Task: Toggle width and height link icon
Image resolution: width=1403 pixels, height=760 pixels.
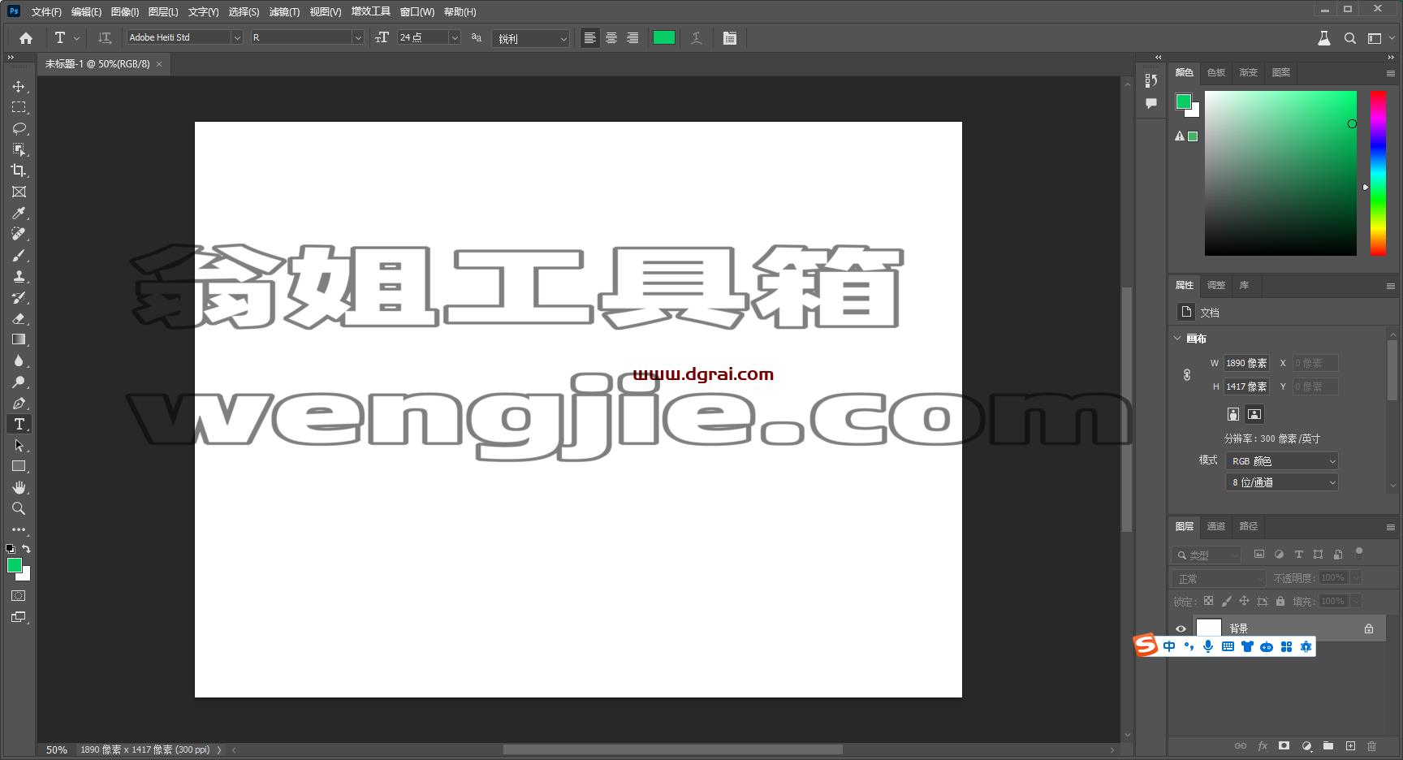Action: [x=1187, y=374]
